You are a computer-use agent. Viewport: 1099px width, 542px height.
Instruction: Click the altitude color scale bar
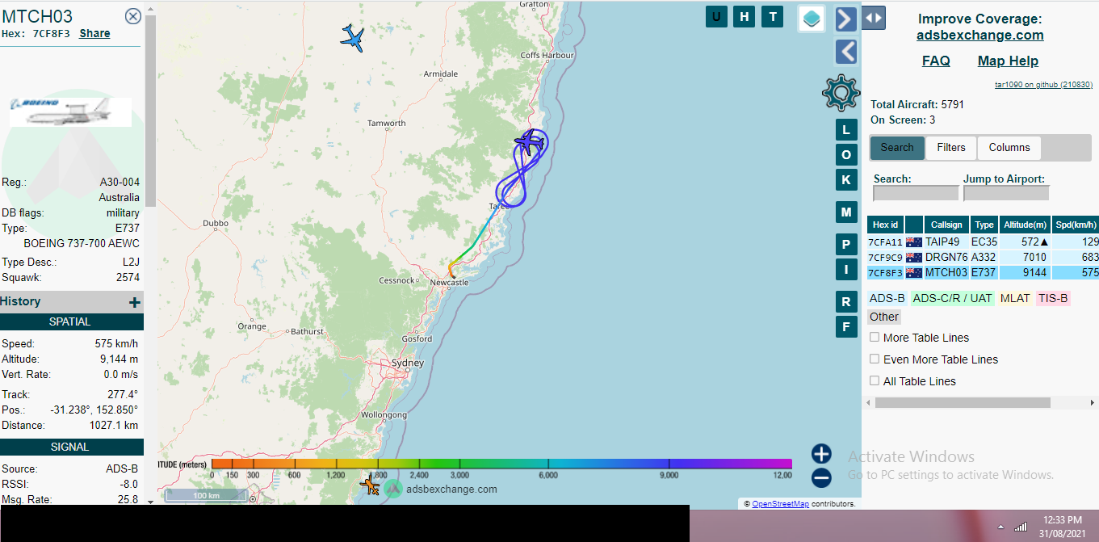(x=501, y=464)
